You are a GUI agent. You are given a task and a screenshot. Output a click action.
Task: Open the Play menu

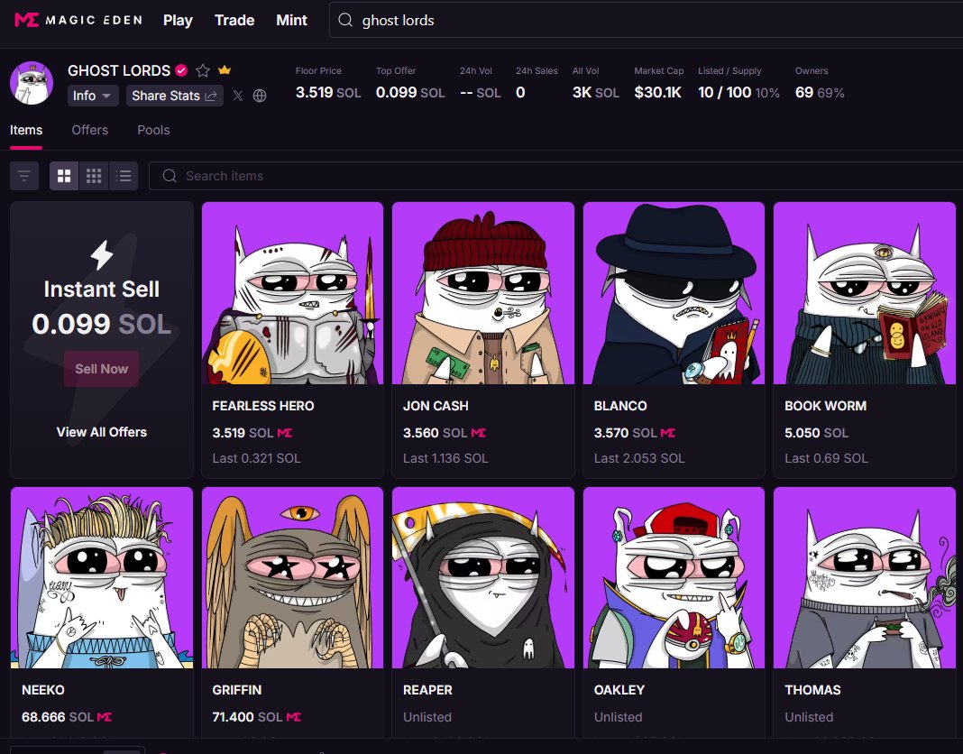(179, 20)
